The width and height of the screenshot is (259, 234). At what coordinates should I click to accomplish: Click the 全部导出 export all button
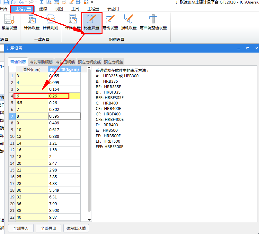point(48,228)
